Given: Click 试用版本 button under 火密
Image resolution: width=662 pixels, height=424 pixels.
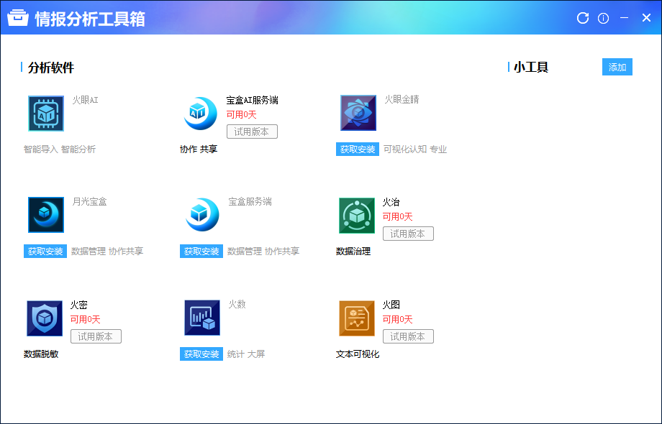Looking at the screenshot, I should click(x=96, y=336).
